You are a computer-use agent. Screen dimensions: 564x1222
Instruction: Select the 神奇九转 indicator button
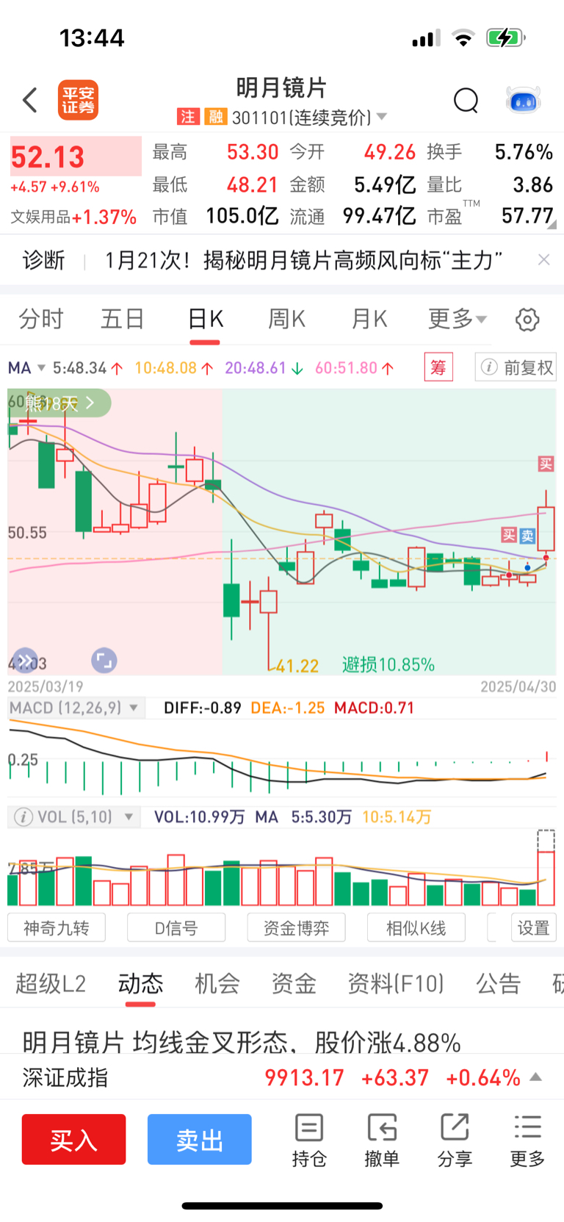tap(57, 928)
